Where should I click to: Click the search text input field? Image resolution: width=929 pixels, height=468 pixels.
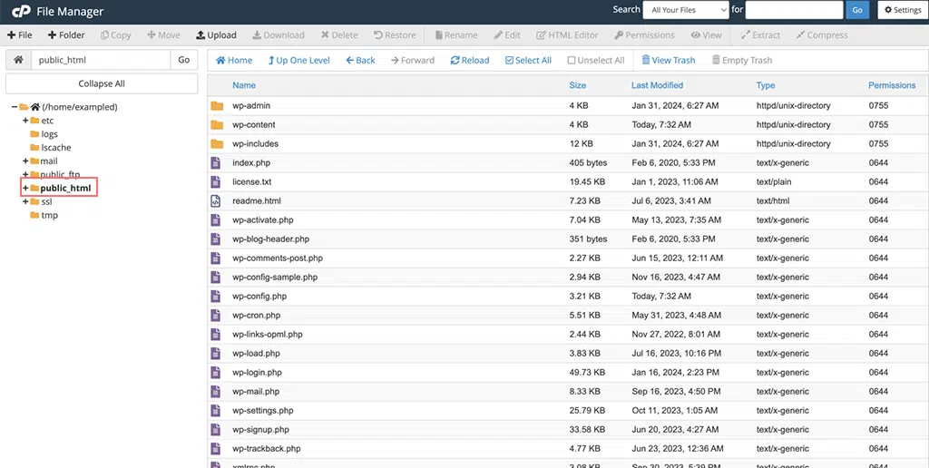click(794, 9)
